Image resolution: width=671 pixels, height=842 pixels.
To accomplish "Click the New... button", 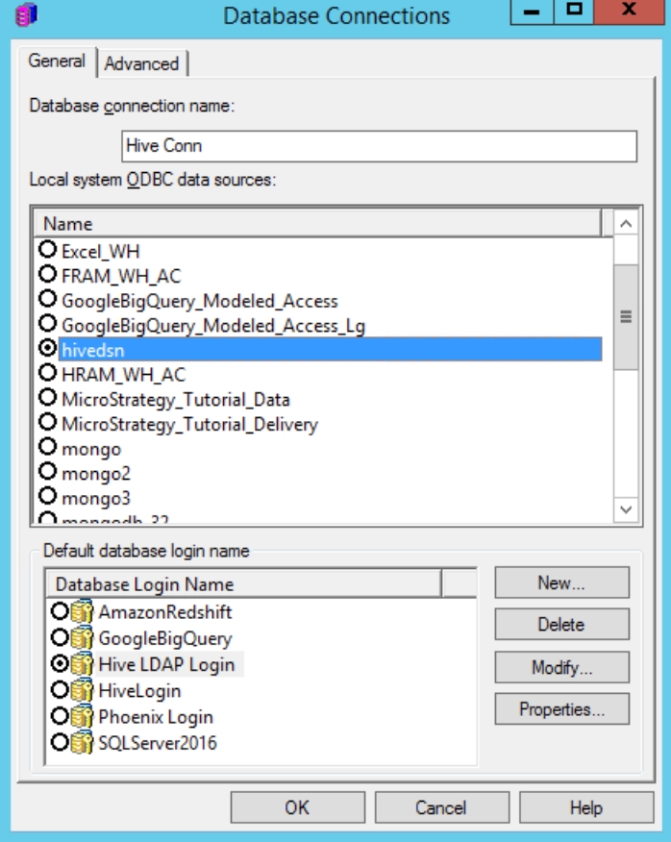I will [562, 582].
